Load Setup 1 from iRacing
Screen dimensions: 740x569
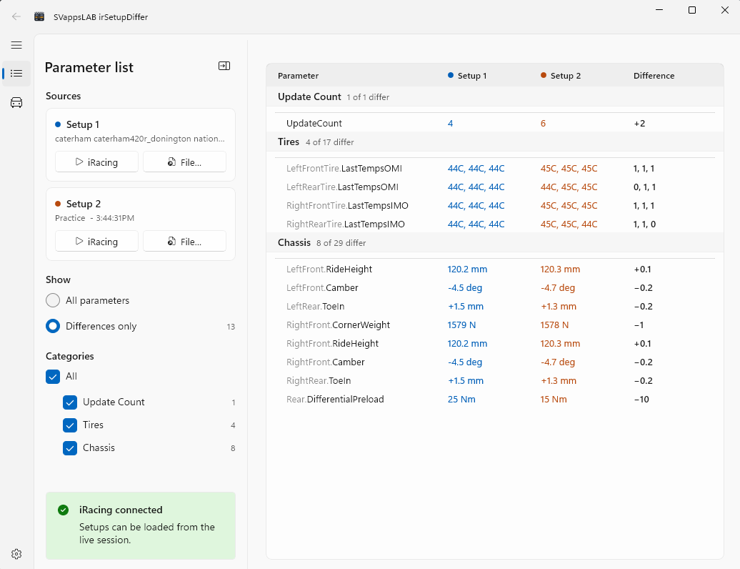pos(96,162)
